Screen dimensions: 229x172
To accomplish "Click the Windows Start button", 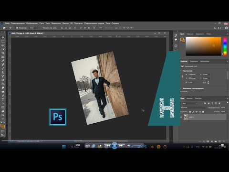I will [x=64, y=147].
